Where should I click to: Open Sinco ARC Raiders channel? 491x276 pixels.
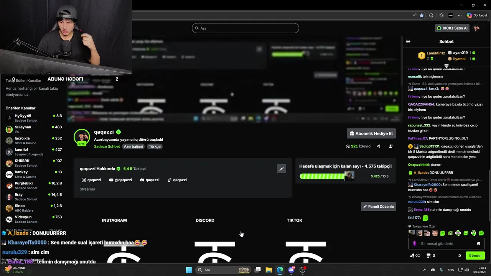(34, 208)
